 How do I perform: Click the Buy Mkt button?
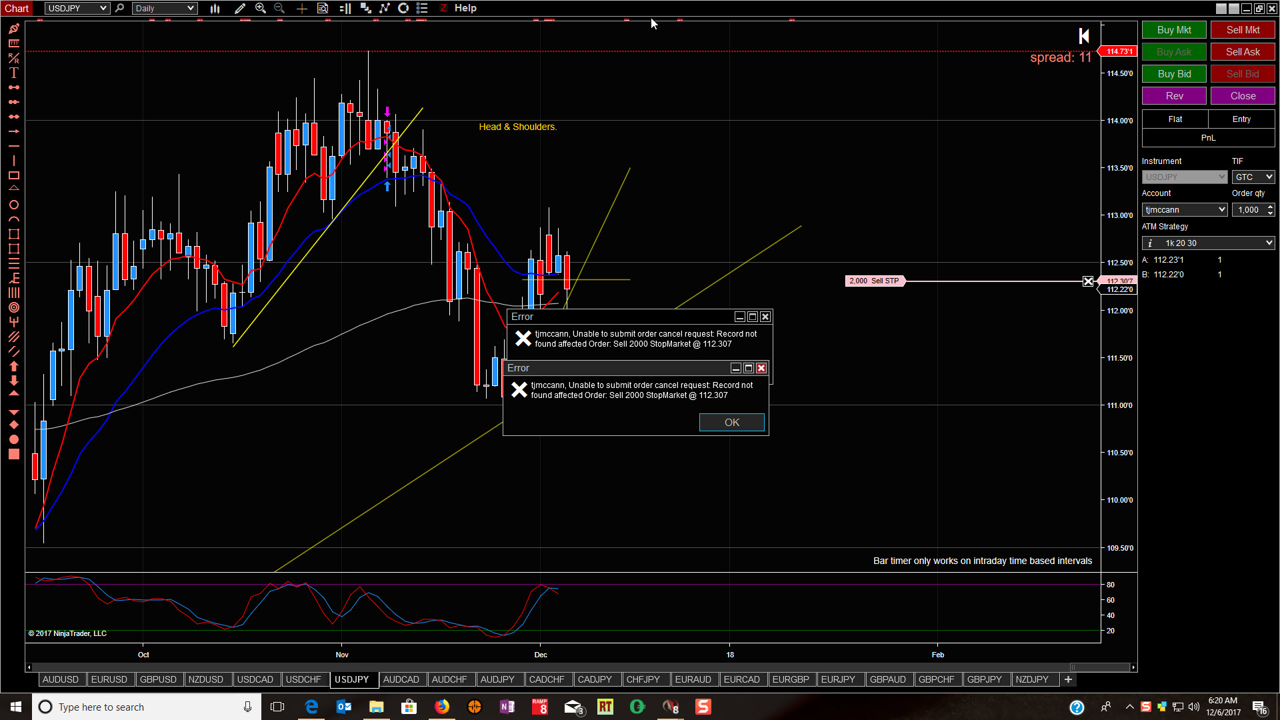(1173, 30)
